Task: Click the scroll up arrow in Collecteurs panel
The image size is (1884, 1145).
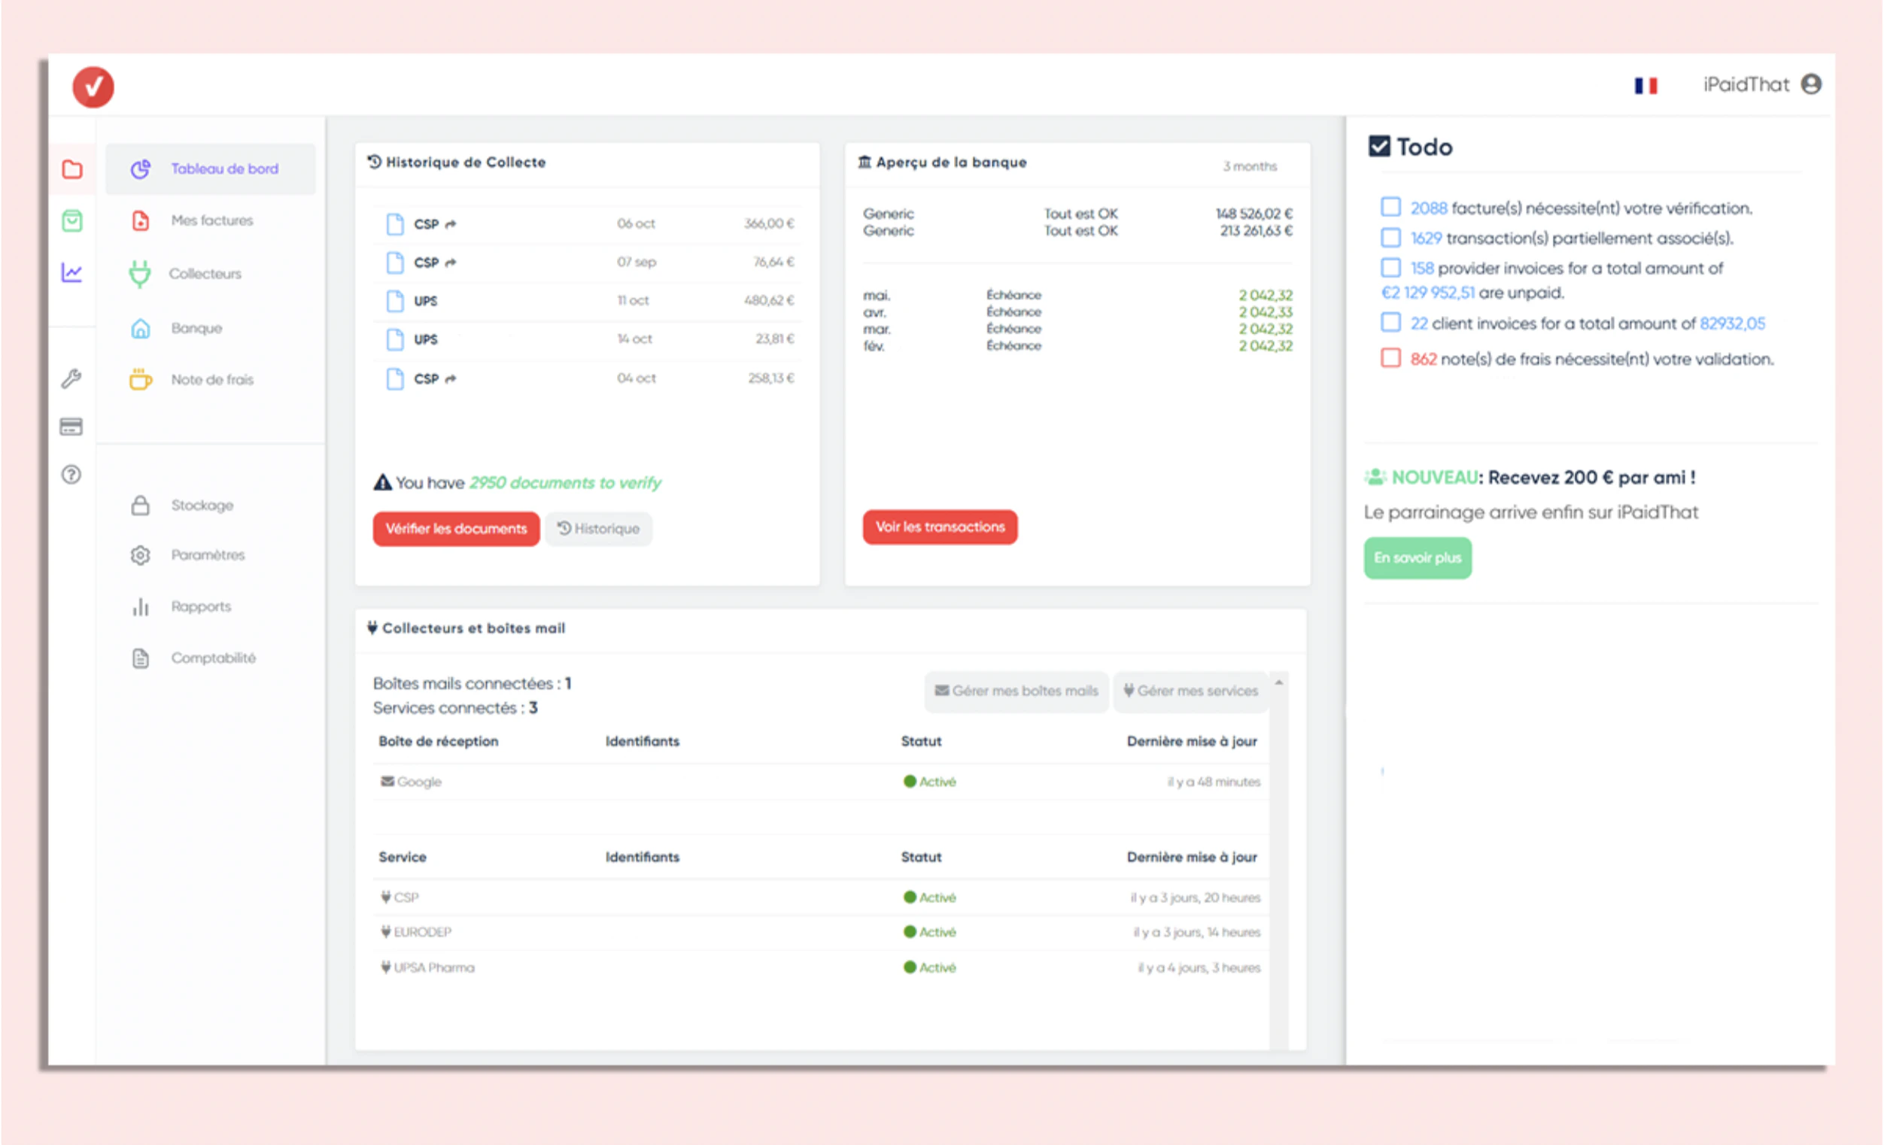Action: click(x=1278, y=682)
